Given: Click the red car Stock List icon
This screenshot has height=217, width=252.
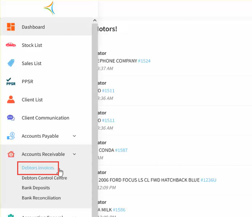Looking at the screenshot, I should (x=11, y=45).
